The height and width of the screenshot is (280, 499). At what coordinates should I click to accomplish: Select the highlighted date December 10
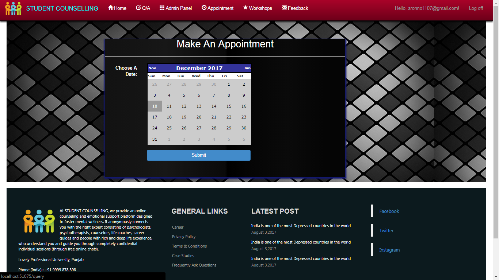pos(155,106)
